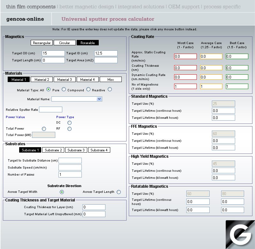Click the Power Type label

65,117
